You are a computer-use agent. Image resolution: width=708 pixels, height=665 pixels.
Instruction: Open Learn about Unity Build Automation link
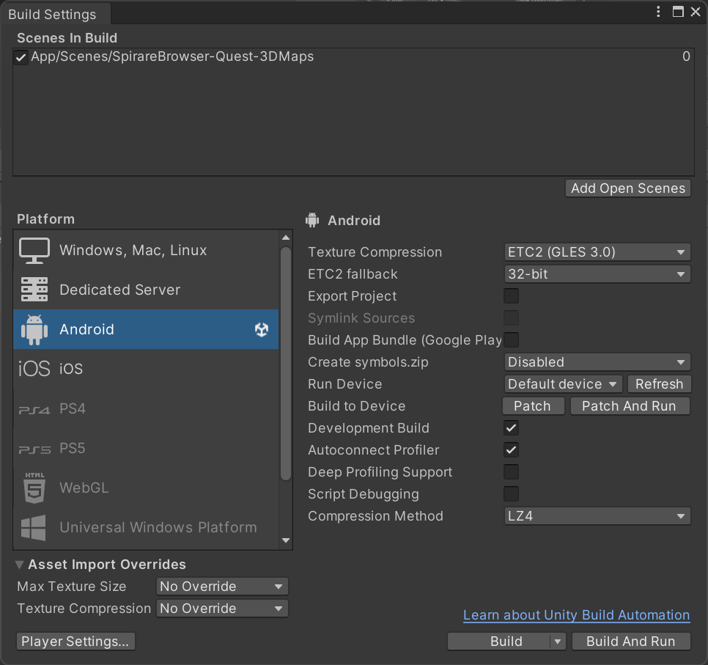click(576, 615)
